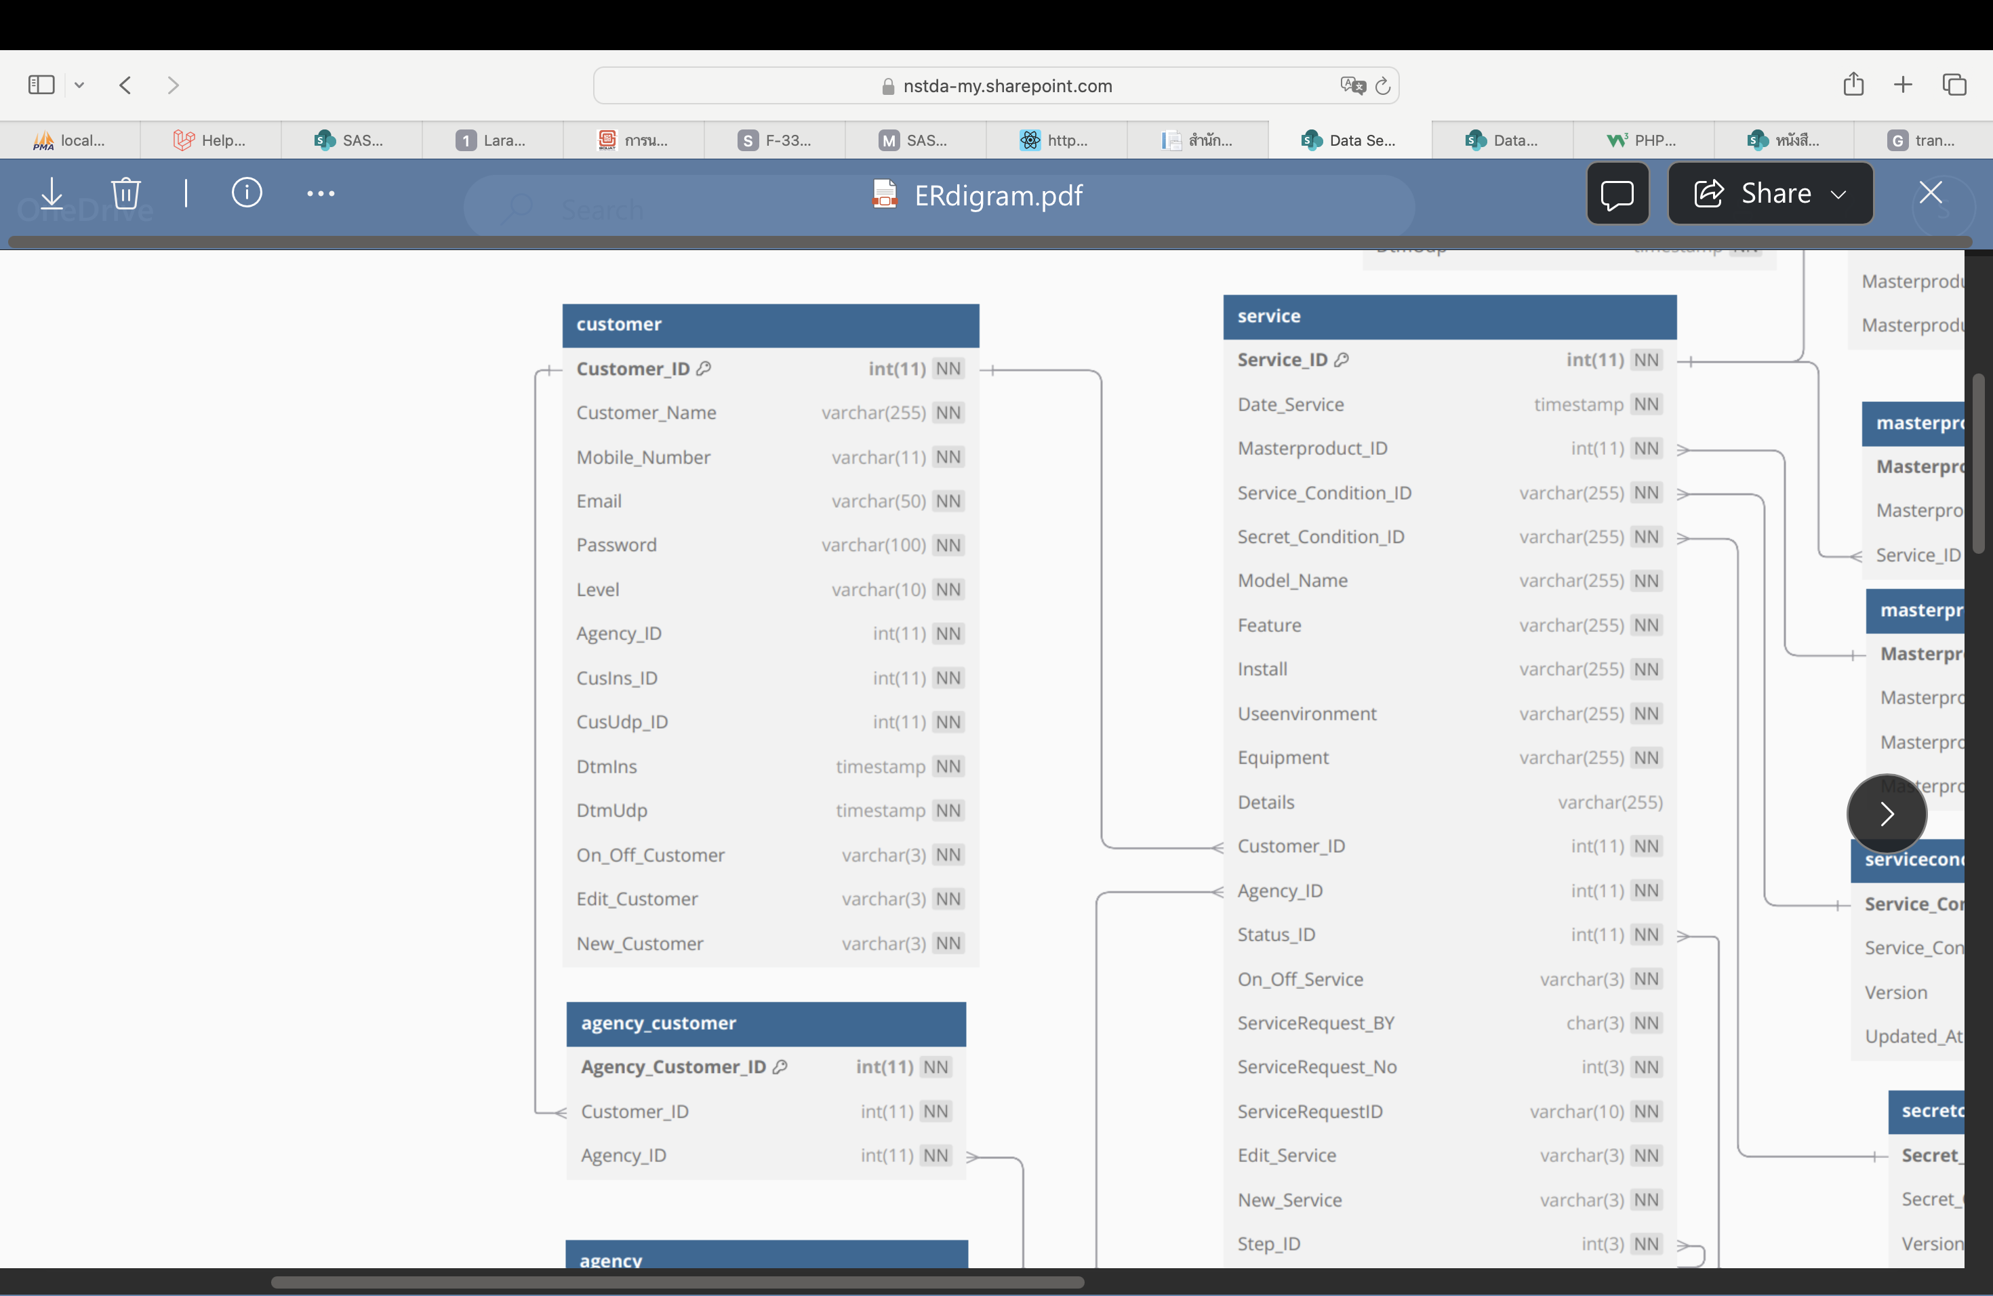
Task: Click the page reload icon
Action: pyautogui.click(x=1384, y=85)
